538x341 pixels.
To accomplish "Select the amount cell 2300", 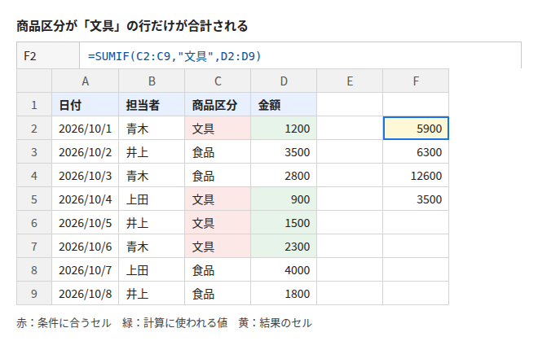I will [x=284, y=247].
